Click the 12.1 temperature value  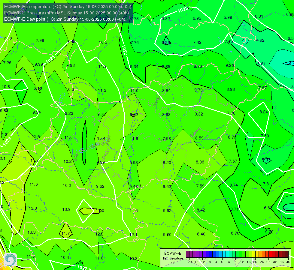133,235
